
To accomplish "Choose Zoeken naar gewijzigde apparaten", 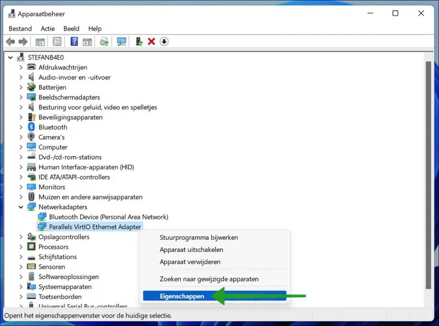I will 215,279.
